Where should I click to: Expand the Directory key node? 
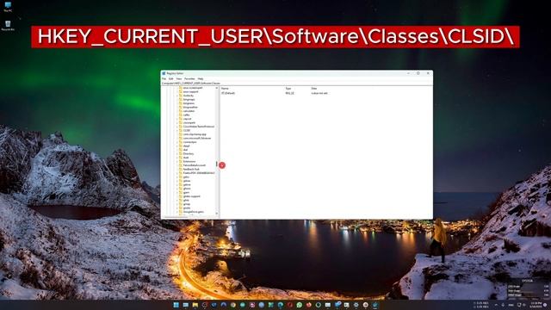176,153
